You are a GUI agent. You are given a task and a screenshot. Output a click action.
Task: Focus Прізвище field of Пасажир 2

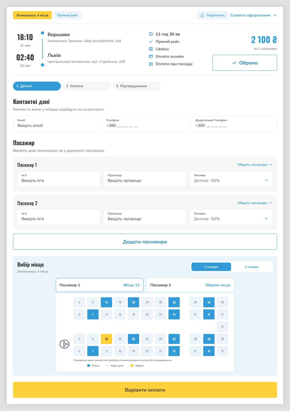[145, 217]
